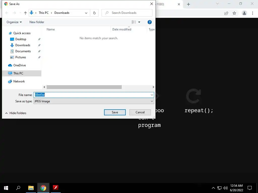Open the view options dropdown arrow

pos(139,22)
